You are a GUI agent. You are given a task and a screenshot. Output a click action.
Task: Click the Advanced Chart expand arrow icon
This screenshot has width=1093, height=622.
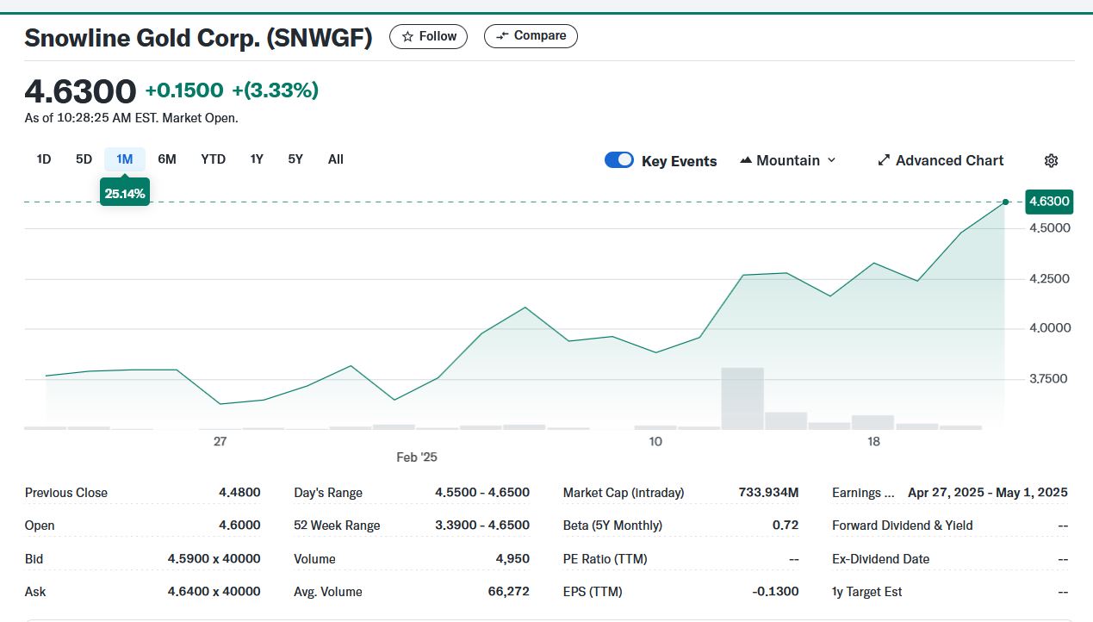click(x=883, y=160)
